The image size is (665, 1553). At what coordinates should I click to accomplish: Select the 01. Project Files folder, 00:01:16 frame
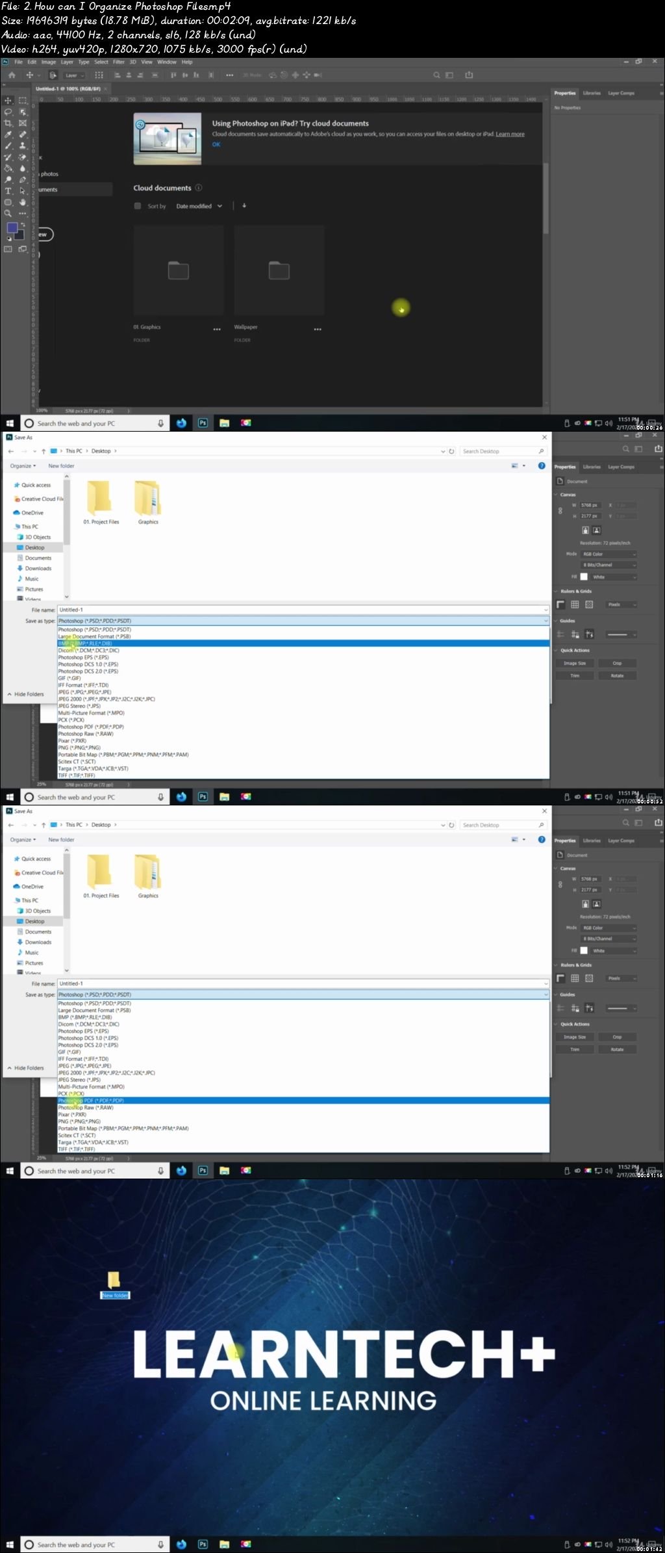tap(101, 876)
